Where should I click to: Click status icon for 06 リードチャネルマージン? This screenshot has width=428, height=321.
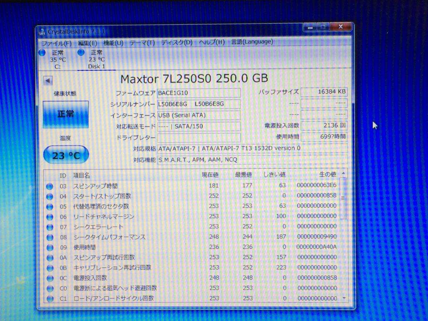pos(50,217)
